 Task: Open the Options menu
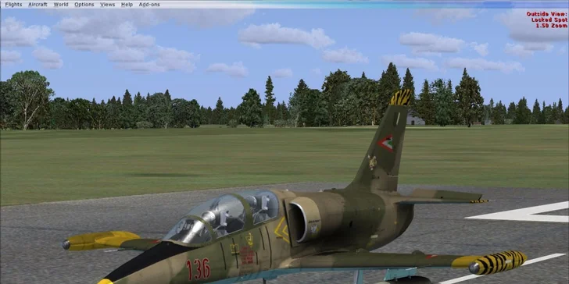pos(84,5)
